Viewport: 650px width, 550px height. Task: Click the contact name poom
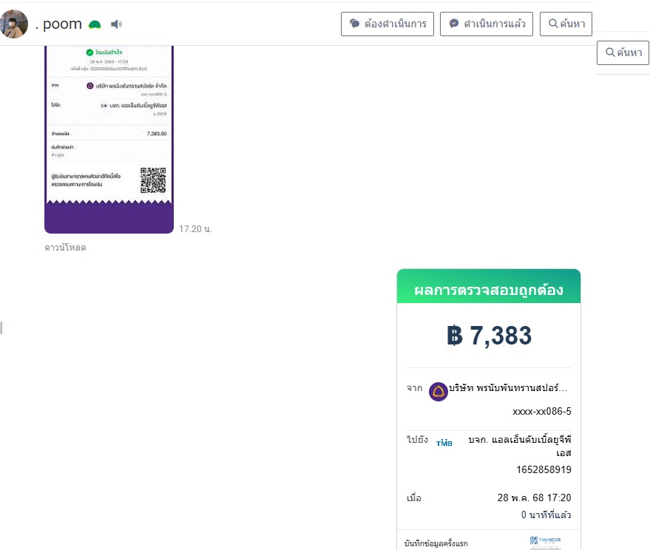(x=58, y=24)
